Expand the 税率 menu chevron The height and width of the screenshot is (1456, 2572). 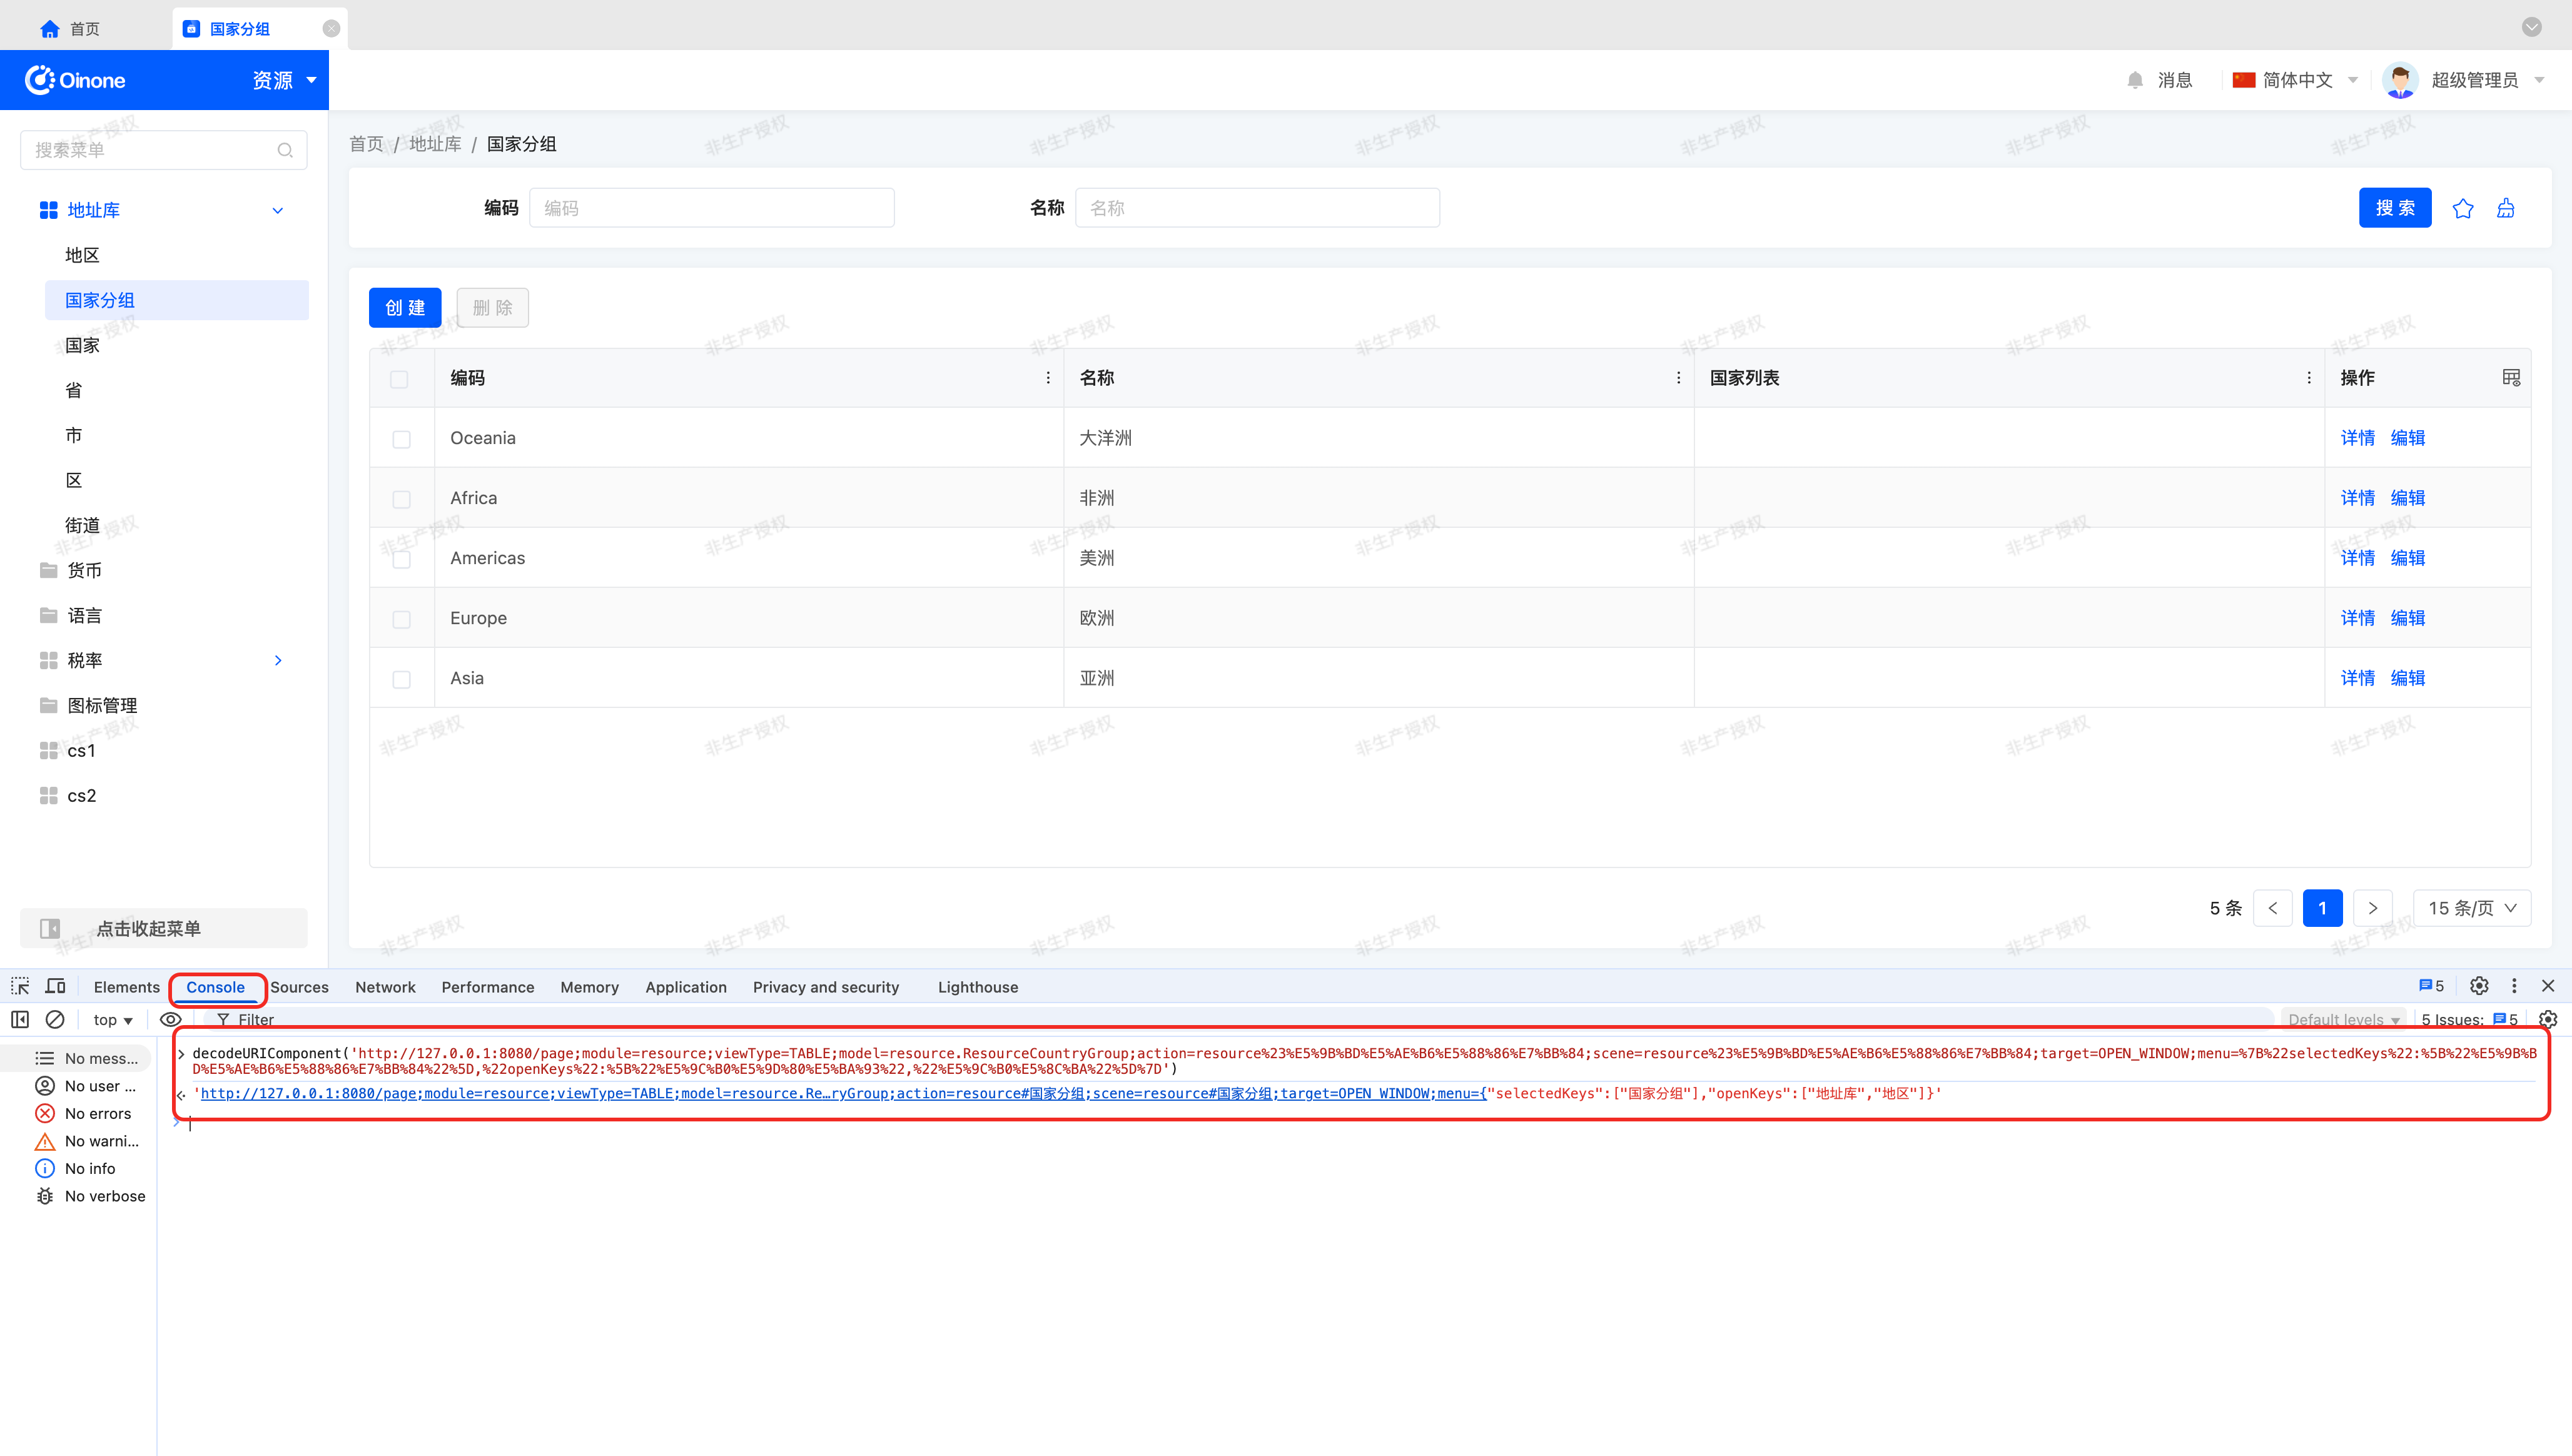278,660
